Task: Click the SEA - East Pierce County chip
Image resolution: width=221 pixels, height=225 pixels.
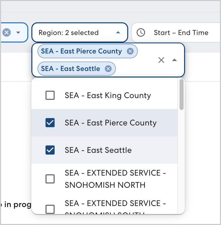Action: (81, 51)
